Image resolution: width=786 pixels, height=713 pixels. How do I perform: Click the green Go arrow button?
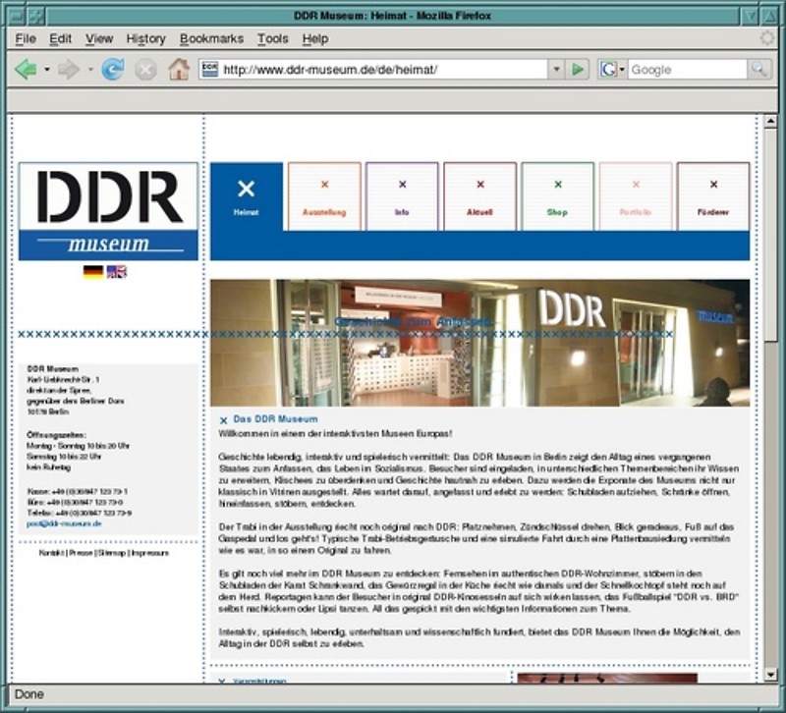pos(578,69)
